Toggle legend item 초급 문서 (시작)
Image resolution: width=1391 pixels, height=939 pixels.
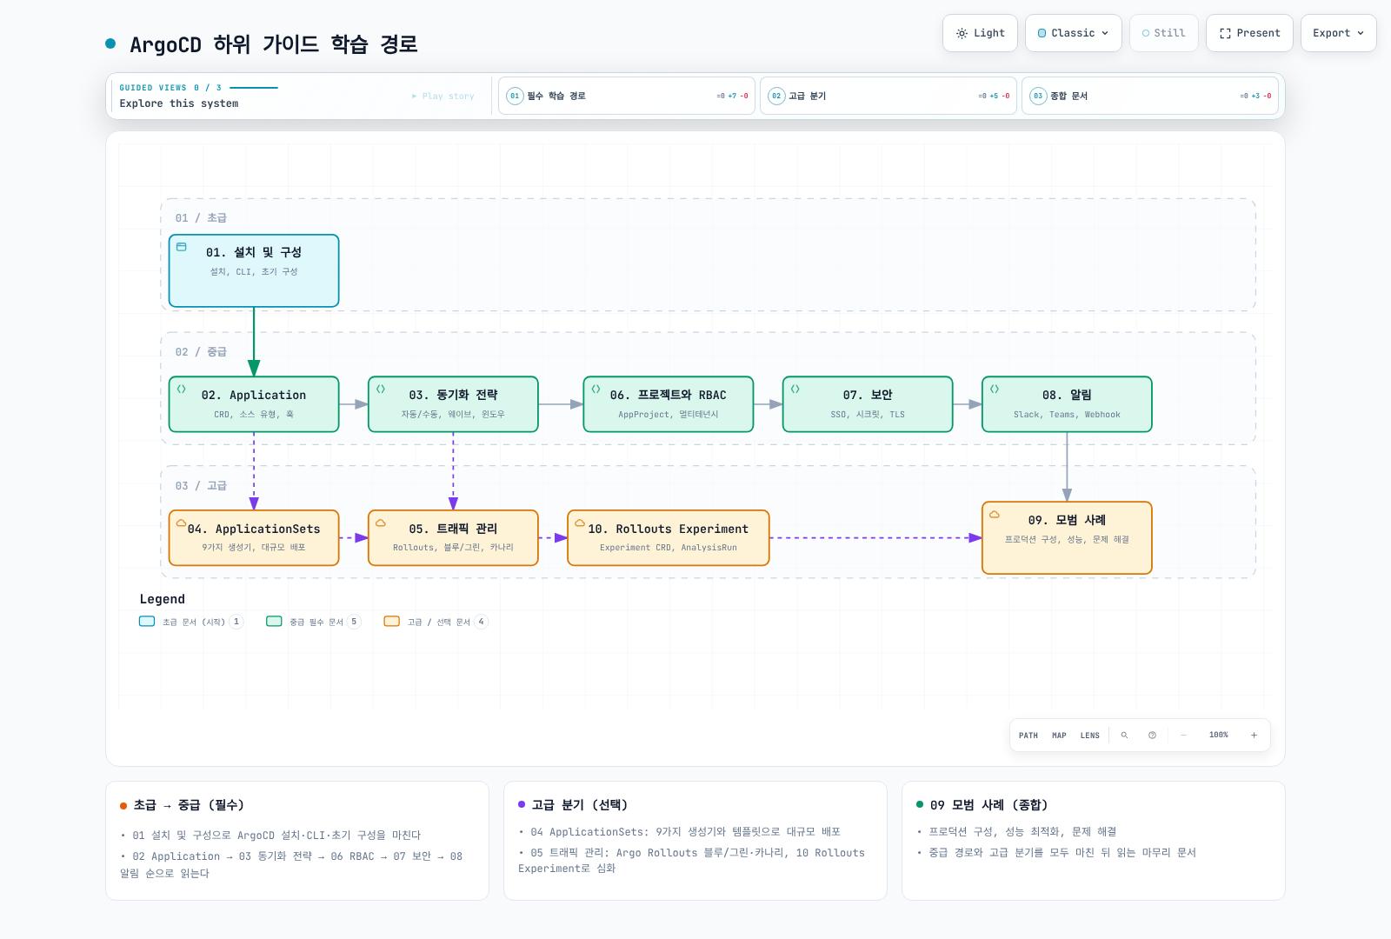click(x=191, y=622)
